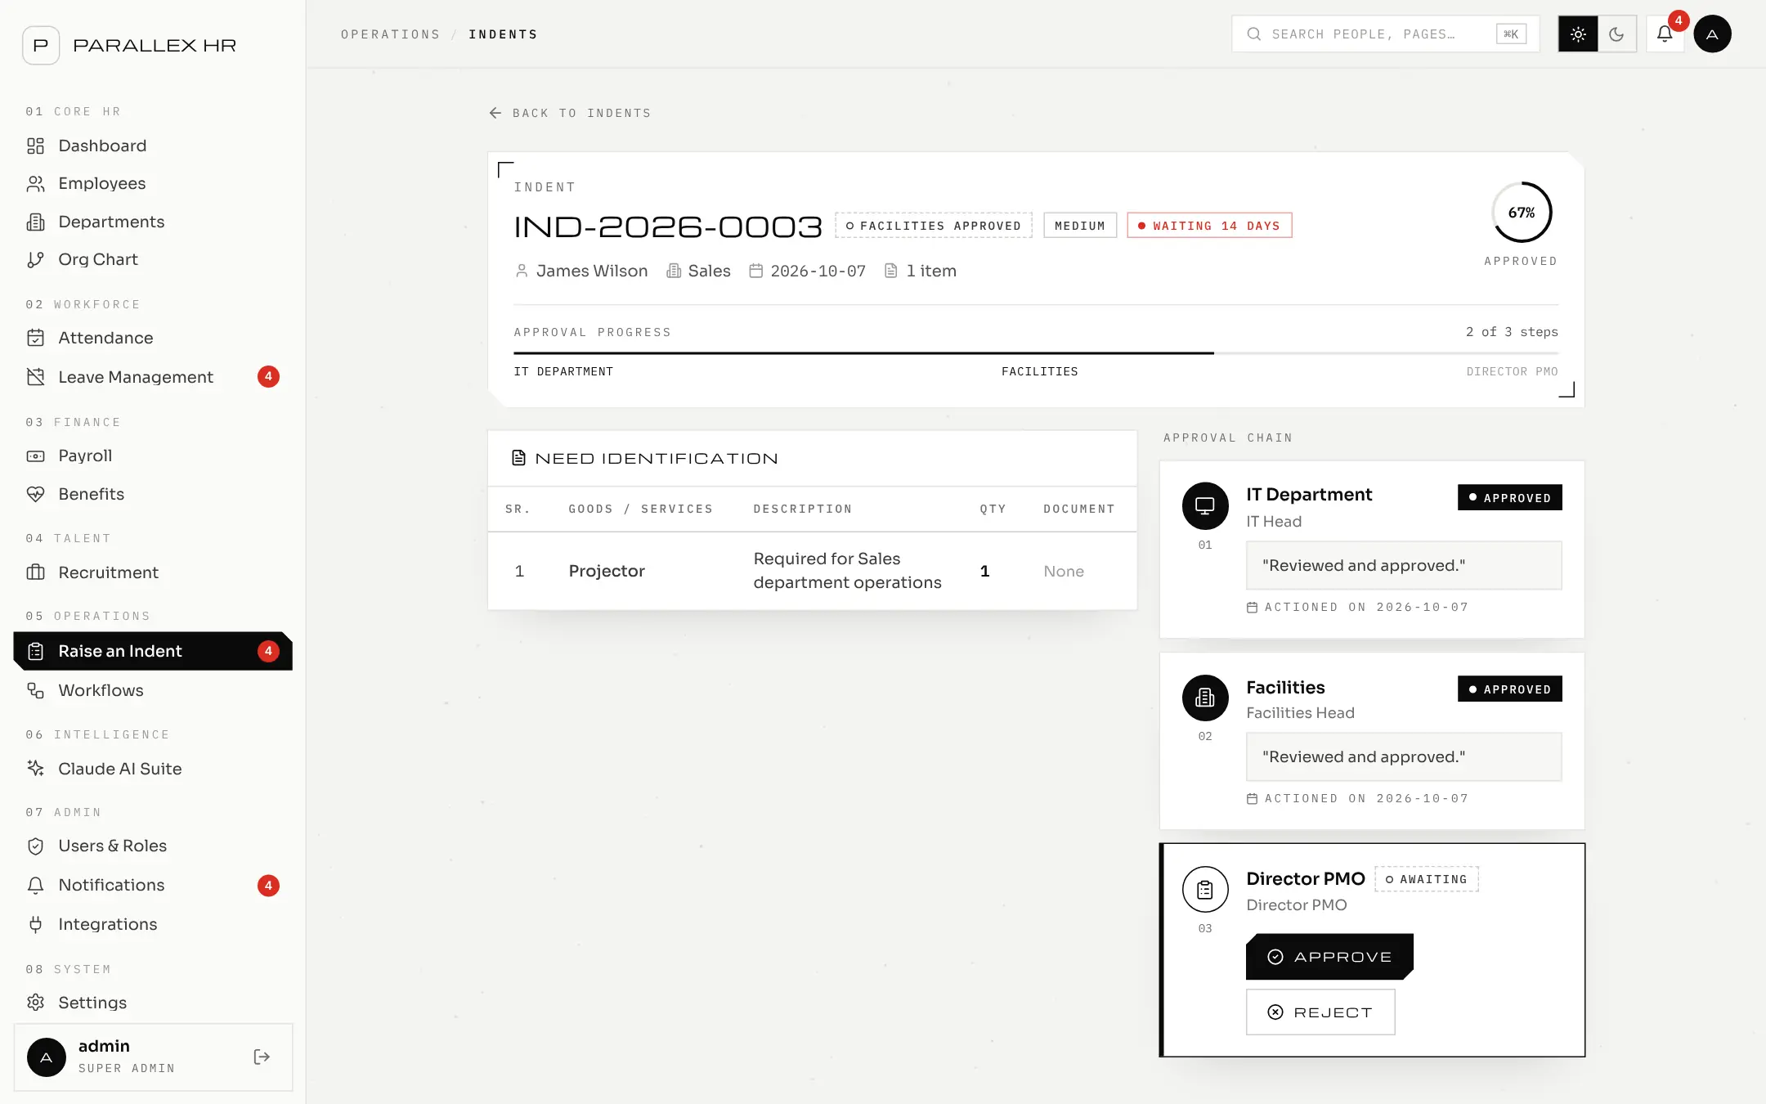Click the Facilities Approved status badge
The width and height of the screenshot is (1766, 1104).
point(934,226)
